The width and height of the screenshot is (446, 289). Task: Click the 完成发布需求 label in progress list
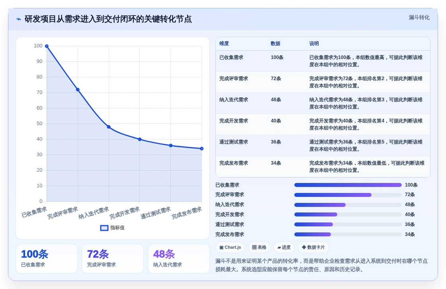229,234
